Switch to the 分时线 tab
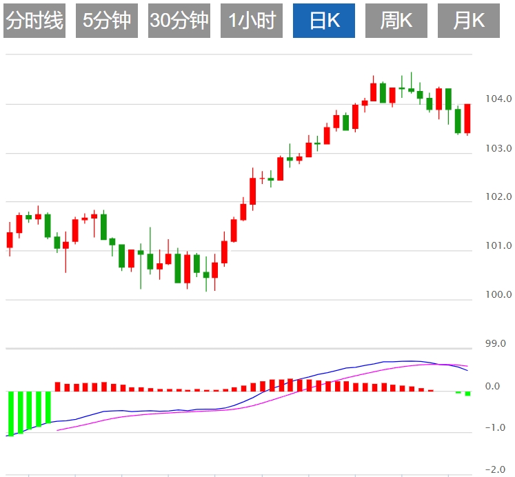 34,21
